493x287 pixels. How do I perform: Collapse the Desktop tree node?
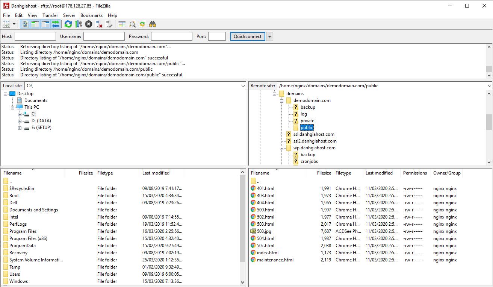click(6, 94)
